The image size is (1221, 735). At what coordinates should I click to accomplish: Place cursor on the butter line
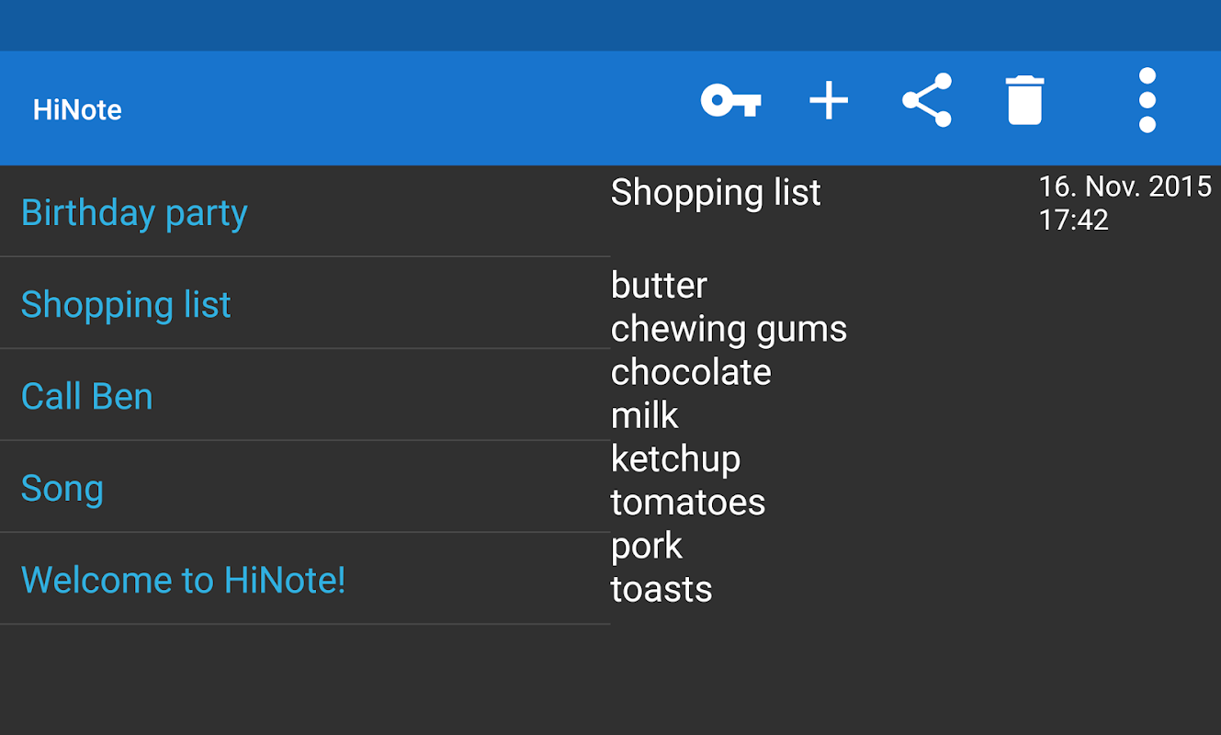659,285
